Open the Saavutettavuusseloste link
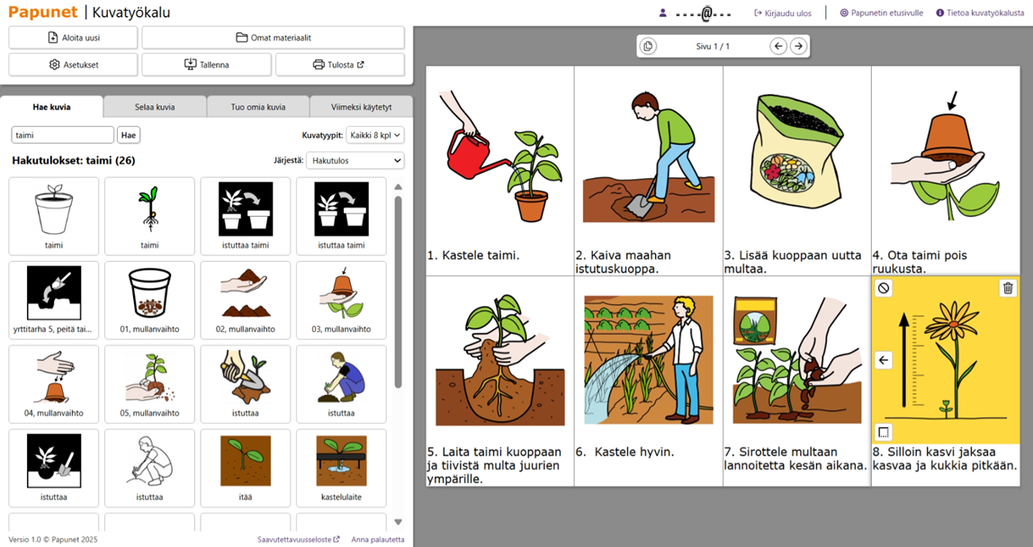Viewport: 1033px width, 547px height. point(298,540)
